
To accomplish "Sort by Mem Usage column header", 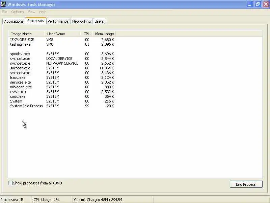I will pos(104,34).
